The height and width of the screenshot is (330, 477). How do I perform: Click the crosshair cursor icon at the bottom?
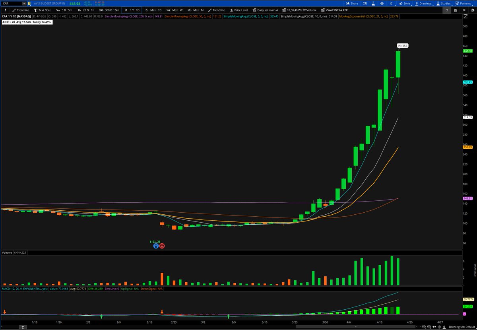(439, 327)
